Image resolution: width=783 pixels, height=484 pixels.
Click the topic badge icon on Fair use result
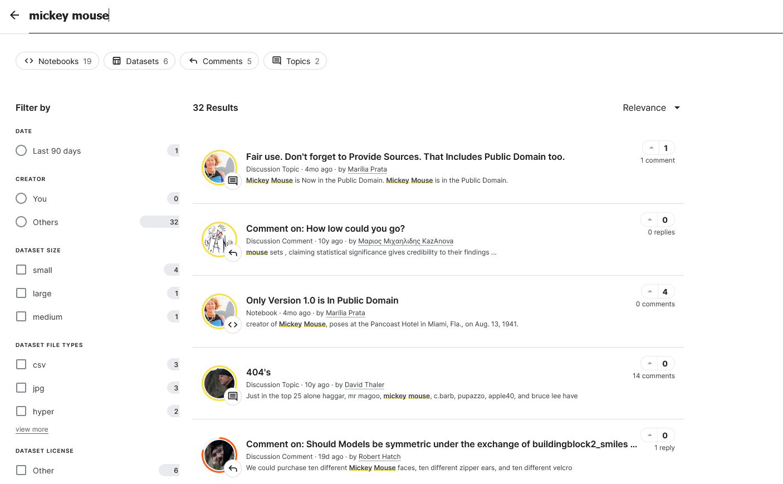click(233, 180)
